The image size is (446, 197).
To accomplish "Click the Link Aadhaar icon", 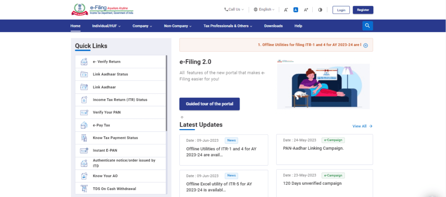I will pyautogui.click(x=84, y=87).
